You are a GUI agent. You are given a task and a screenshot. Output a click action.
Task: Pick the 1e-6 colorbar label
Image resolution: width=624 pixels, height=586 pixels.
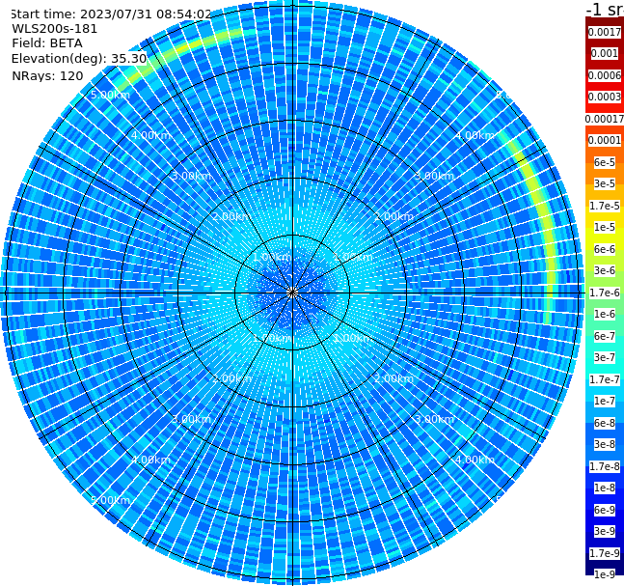(605, 314)
